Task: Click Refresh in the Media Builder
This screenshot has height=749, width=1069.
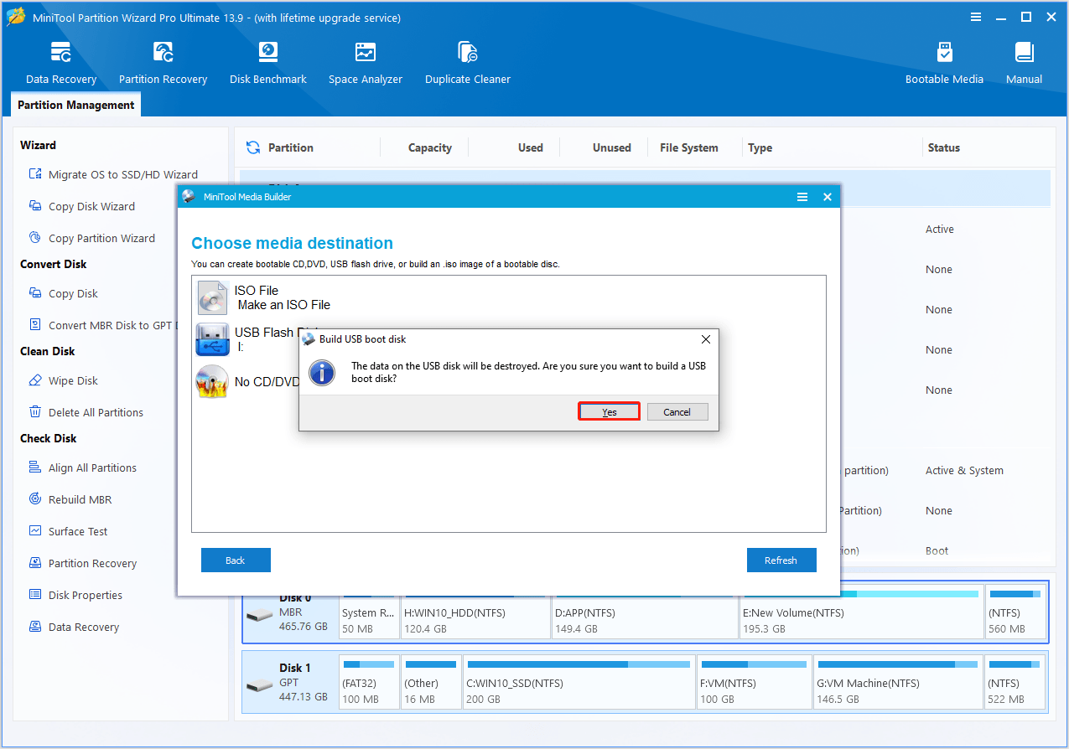Action: coord(781,560)
